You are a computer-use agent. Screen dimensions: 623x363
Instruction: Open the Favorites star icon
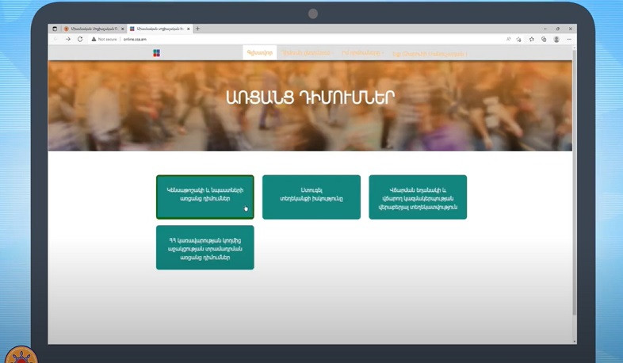coord(531,40)
